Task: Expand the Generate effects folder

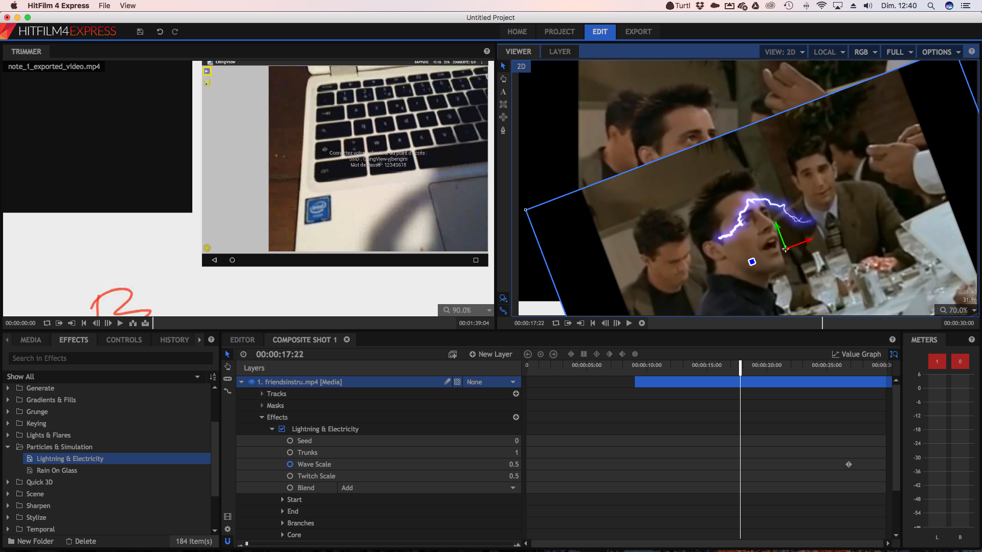Action: (8, 388)
